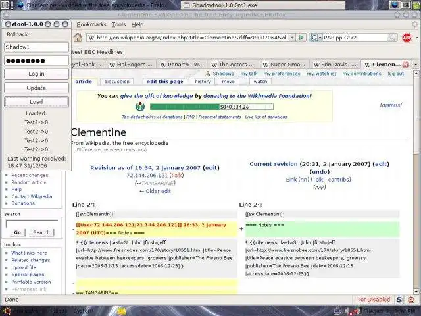Open my talk link
The width and height of the screenshot is (421, 316).
[249, 74]
